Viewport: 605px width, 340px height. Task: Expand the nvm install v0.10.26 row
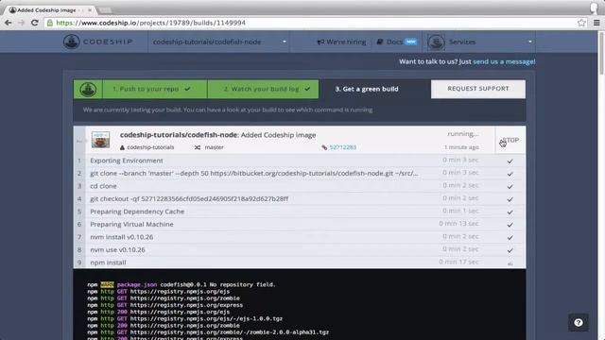(300, 237)
